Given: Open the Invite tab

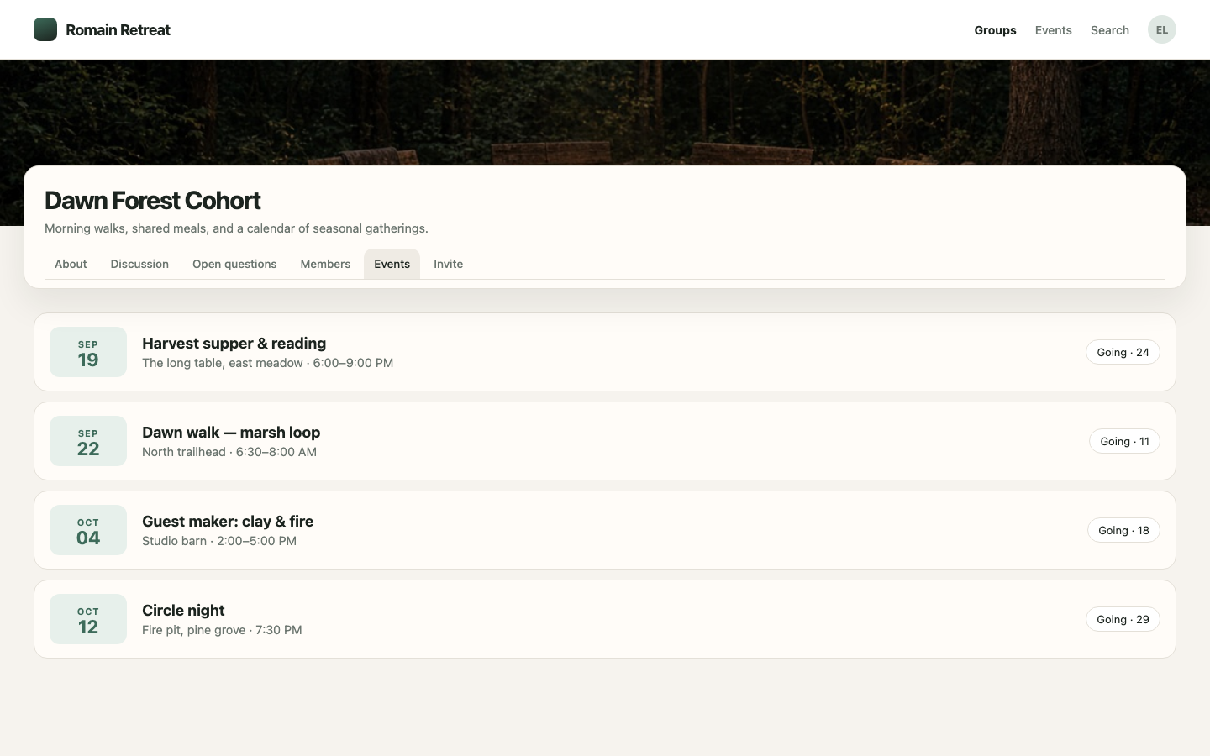Looking at the screenshot, I should pos(448,264).
